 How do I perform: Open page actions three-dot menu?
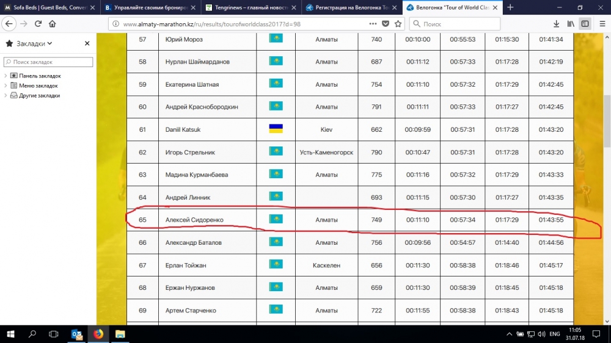[x=372, y=24]
